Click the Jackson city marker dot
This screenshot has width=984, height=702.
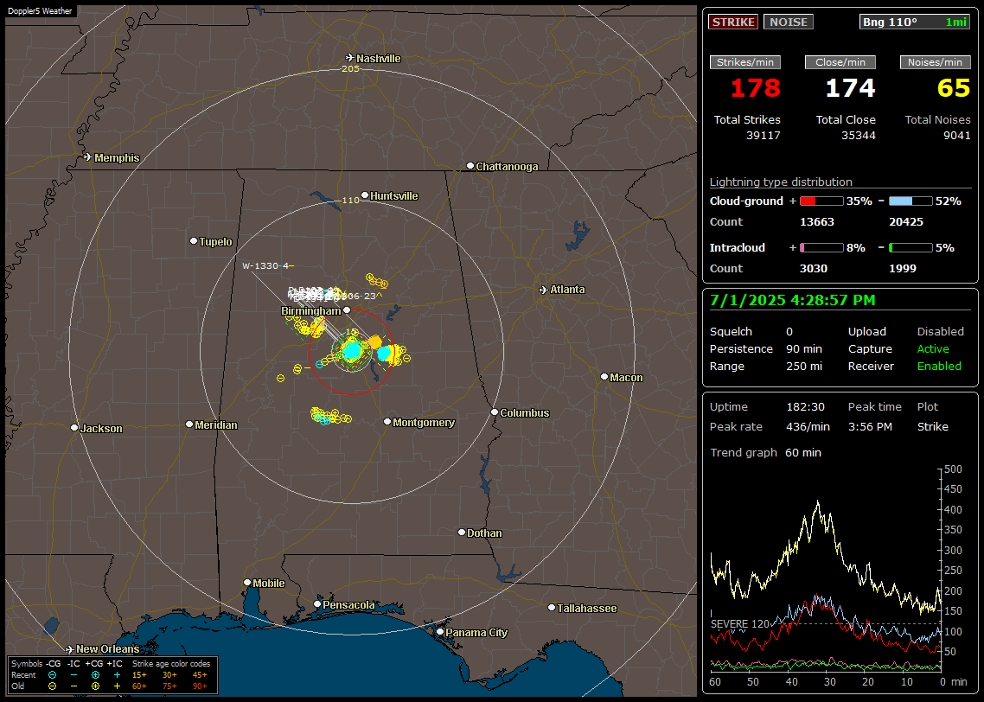point(74,427)
